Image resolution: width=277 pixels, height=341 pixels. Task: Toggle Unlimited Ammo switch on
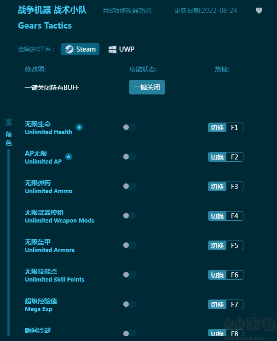(x=129, y=186)
